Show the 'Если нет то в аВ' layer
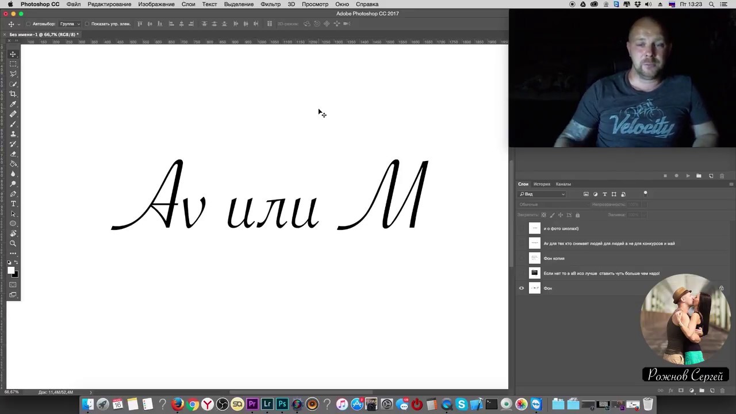 (522, 274)
